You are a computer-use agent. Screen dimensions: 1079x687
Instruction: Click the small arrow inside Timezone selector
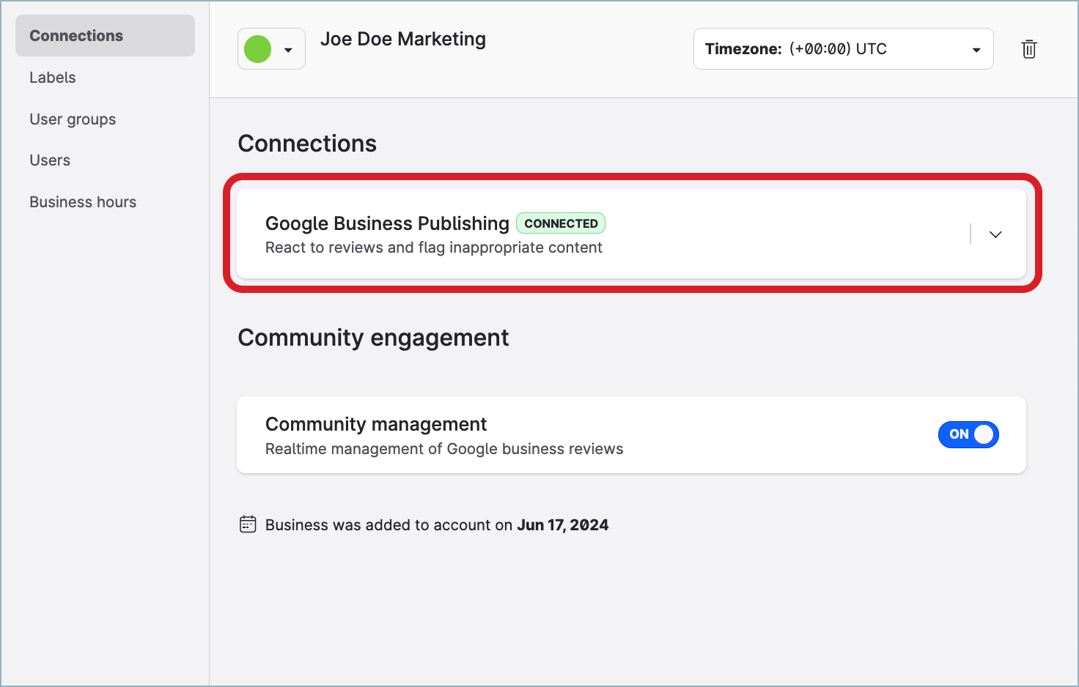click(976, 50)
